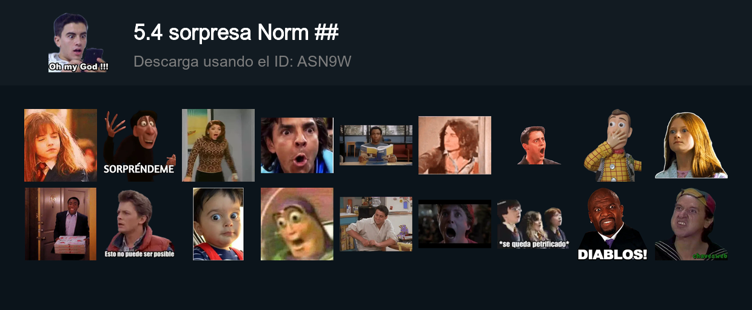
Task: Open the 'Esto no puede ser posible' sticker
Action: coord(139,224)
